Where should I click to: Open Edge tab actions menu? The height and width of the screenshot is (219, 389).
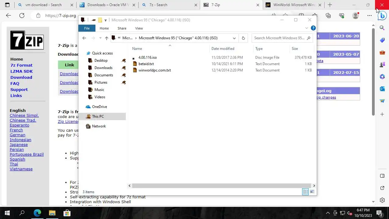7,5
